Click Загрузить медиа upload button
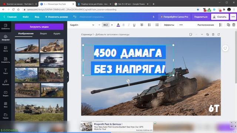This screenshot has height=133, width=237. [x=39, y=27]
